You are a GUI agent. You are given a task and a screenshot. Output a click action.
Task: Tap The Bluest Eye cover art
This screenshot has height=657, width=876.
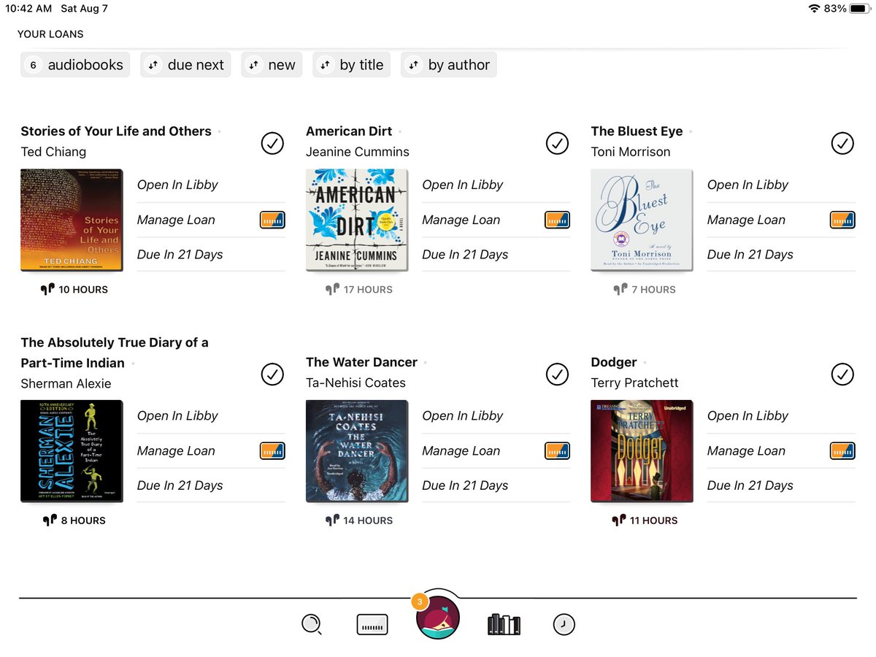(x=642, y=220)
